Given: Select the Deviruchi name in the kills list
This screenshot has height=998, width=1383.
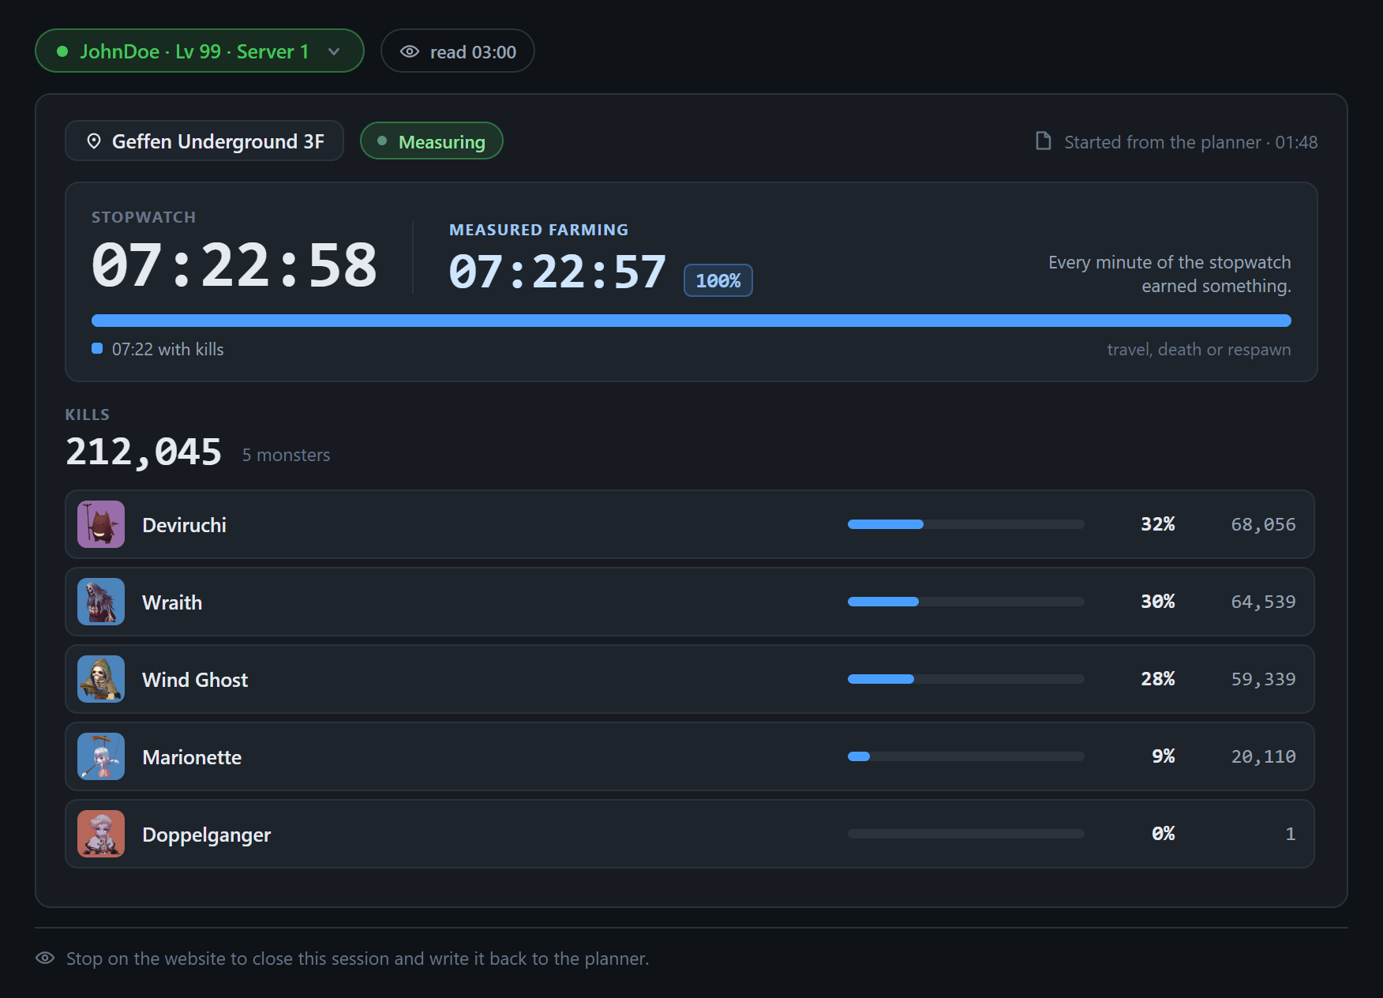Looking at the screenshot, I should click(x=184, y=525).
